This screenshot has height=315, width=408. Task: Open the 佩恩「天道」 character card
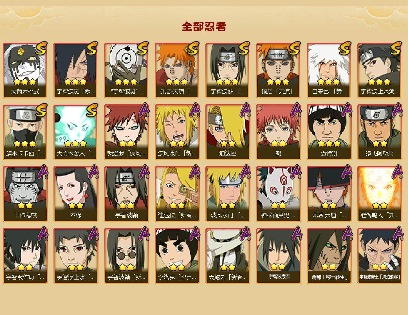[278, 70]
